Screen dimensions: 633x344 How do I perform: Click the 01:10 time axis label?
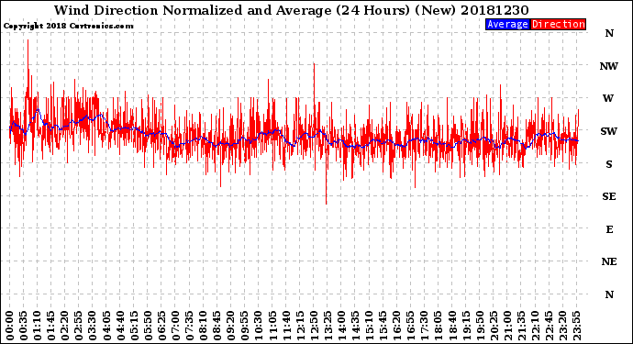pos(38,326)
